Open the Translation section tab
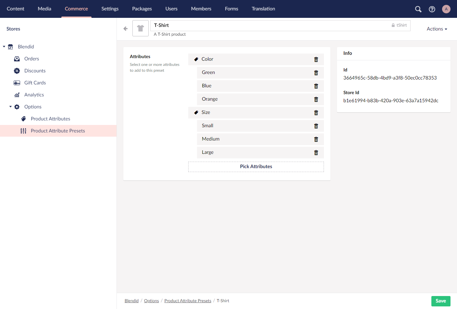 click(x=263, y=9)
